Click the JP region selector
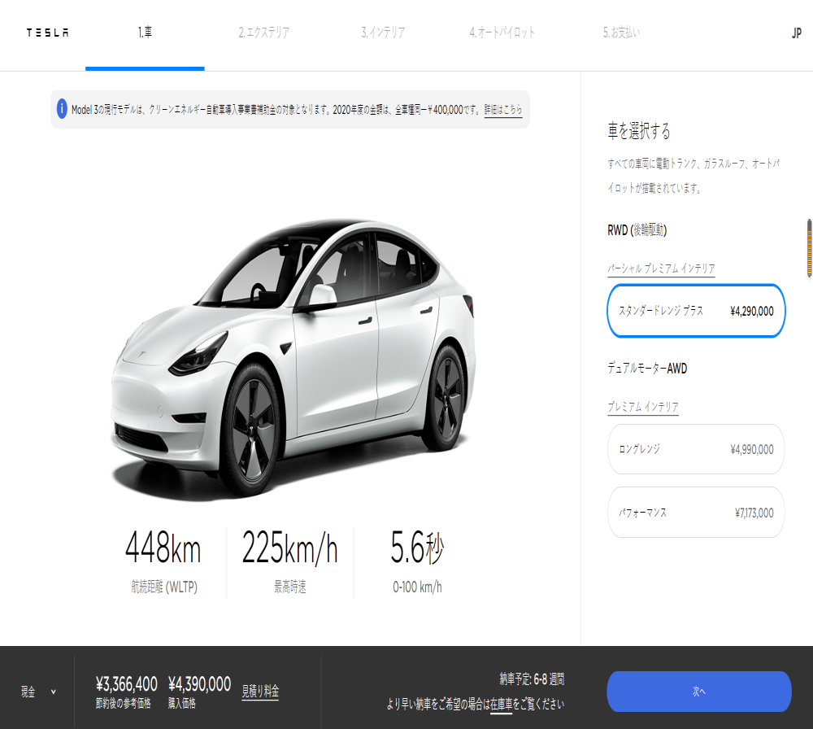The image size is (813, 729). pos(797,33)
